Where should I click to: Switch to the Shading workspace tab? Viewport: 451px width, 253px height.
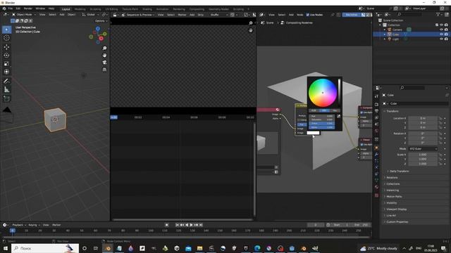[x=147, y=9]
